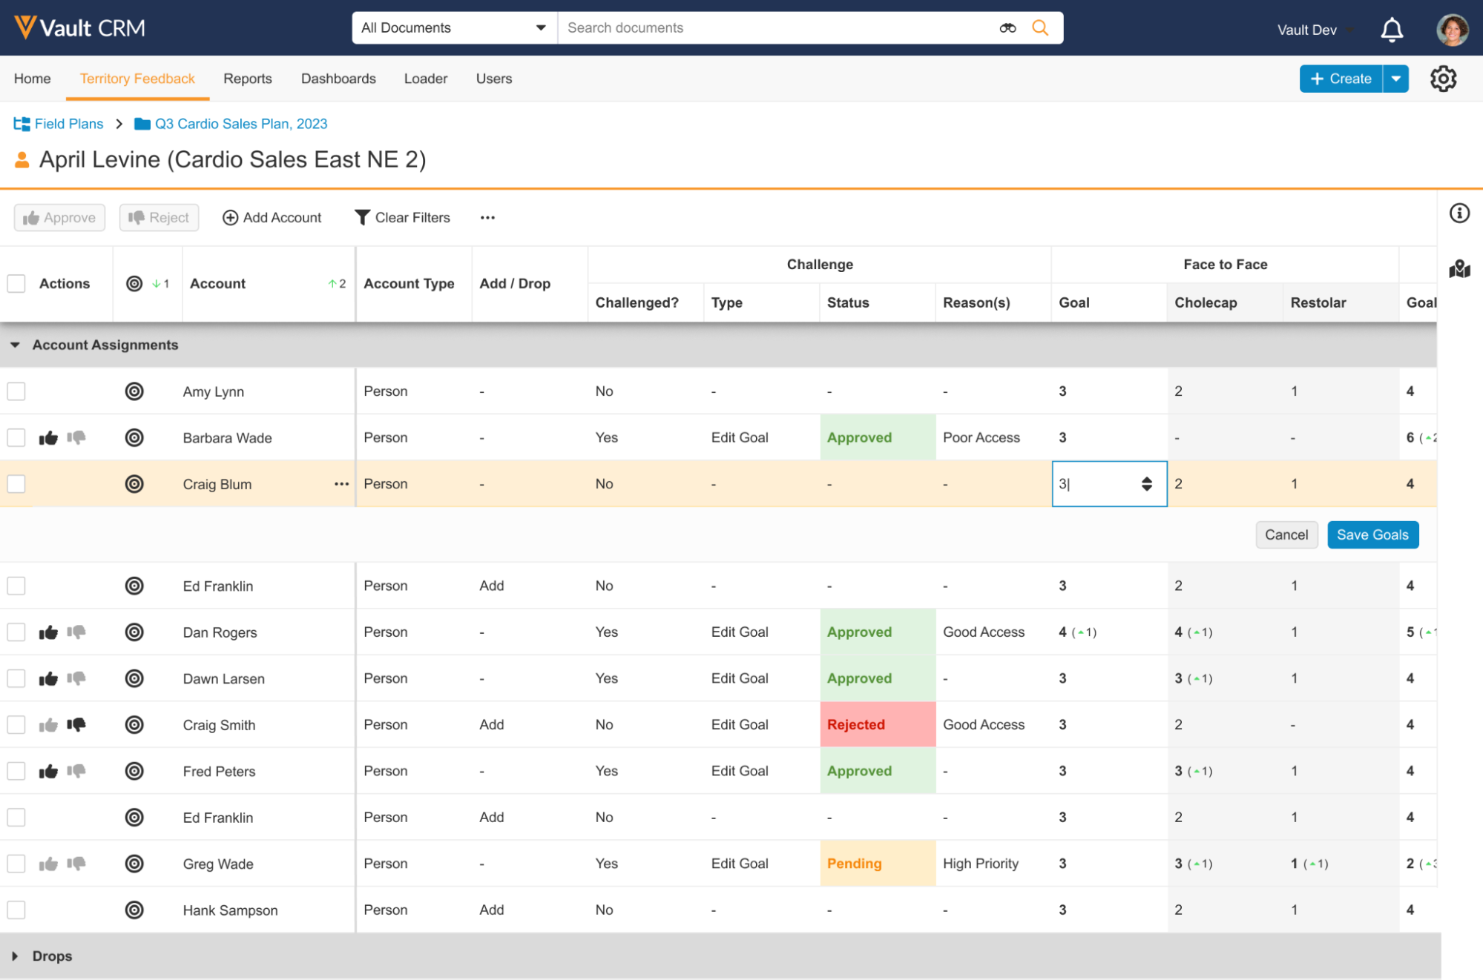
Task: Open three-dot menu on Craig Blum row
Action: coord(341,484)
